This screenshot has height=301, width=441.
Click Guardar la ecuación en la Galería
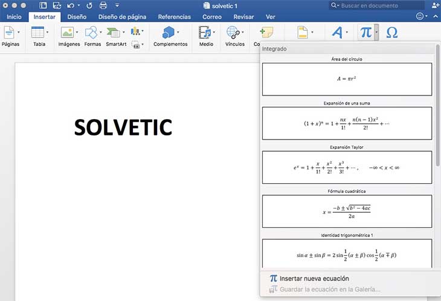coord(325,289)
